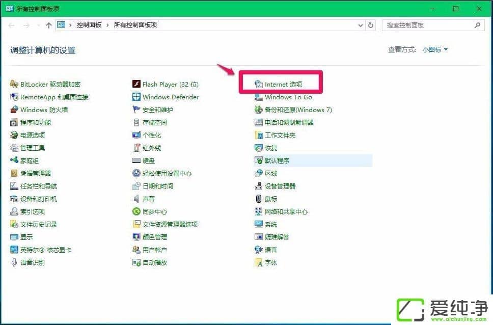This screenshot has height=325, width=493.
Task: Open the 默认程序 link
Action: pos(277,160)
